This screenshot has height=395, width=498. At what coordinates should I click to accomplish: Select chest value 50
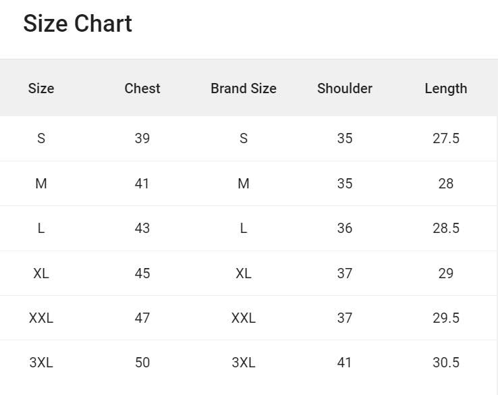coord(142,363)
